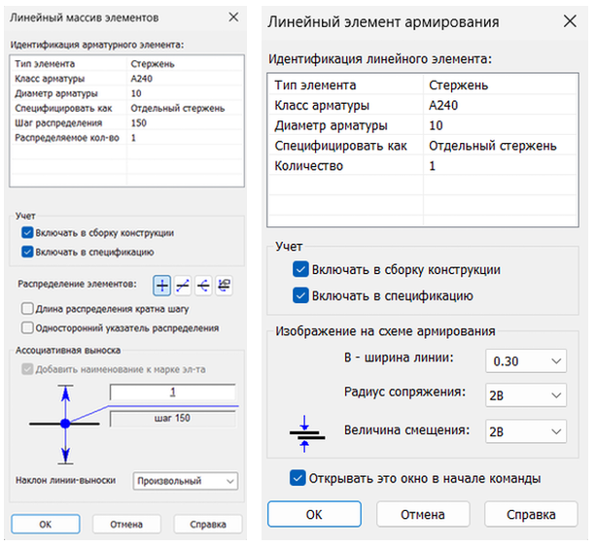Screen dimensions: 596x547
Task: Click the blue leader-point diagram preview
Action: coord(65,424)
